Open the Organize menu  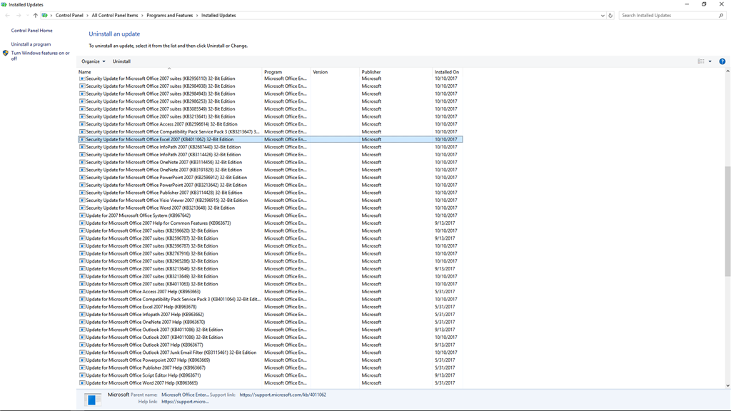94,61
